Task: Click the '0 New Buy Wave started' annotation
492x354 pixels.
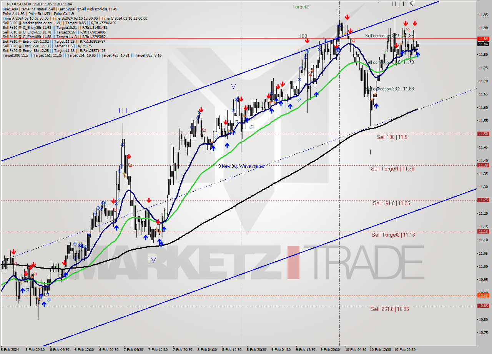Action: (x=241, y=166)
